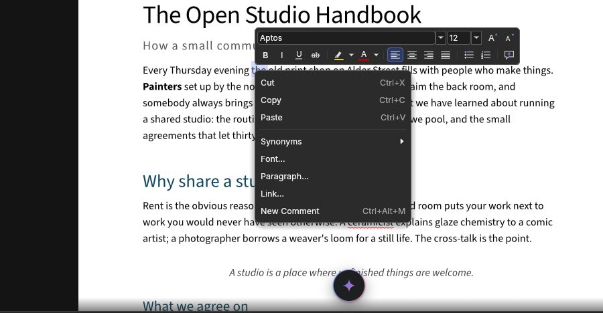Center align the text

[x=412, y=56]
